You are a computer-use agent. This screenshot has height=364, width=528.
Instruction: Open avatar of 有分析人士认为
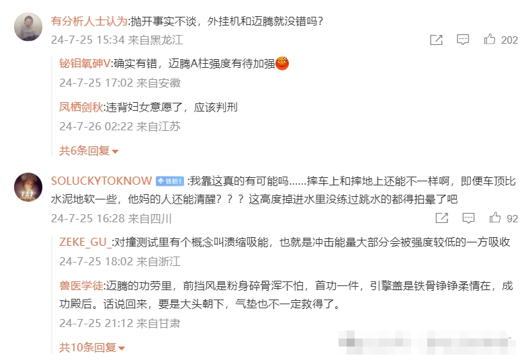click(28, 27)
